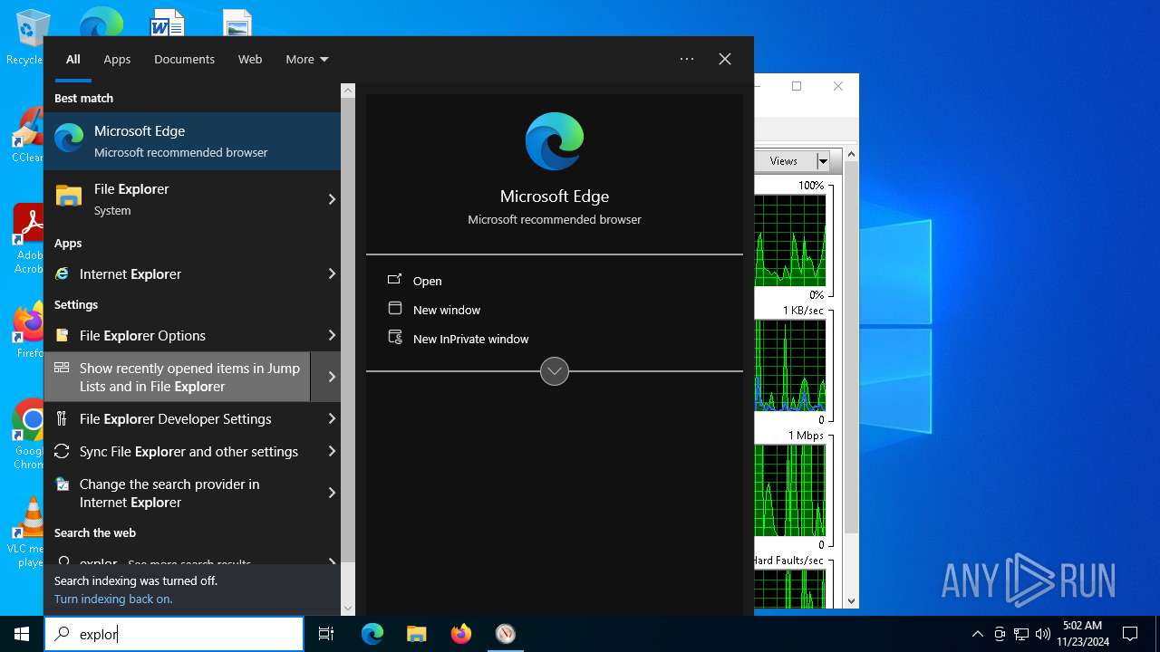Click the New window icon in preview pane
Image resolution: width=1160 pixels, height=652 pixels.
(395, 309)
